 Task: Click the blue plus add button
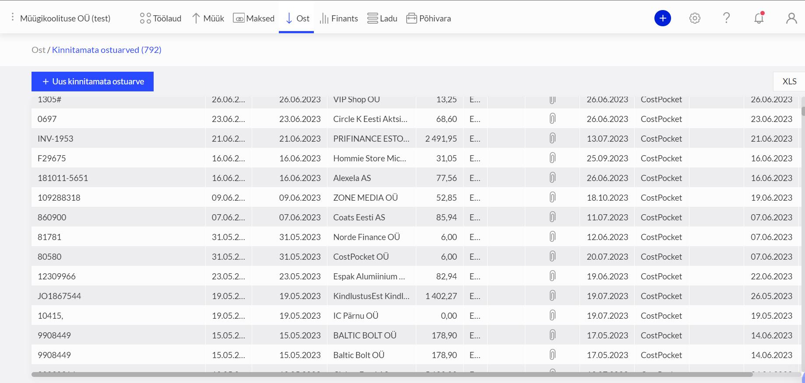663,18
